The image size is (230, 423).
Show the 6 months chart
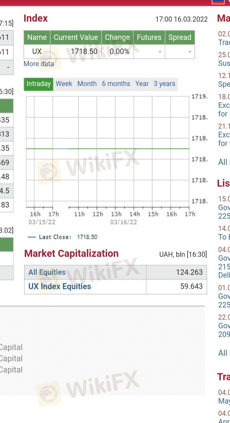116,84
